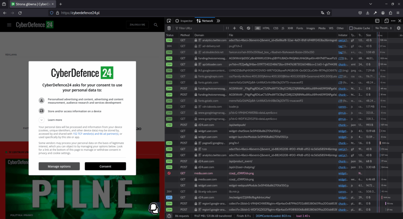Click the tracking protection shield icon
This screenshot has width=403, height=219.
point(52,13)
